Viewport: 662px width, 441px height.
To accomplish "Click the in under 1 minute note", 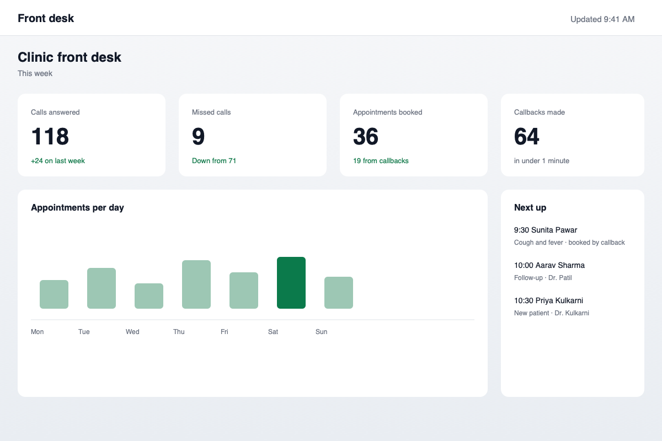I will pyautogui.click(x=542, y=161).
